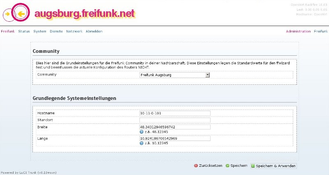
Task: Click the help icon under Breite field
Action: [x=142, y=132]
